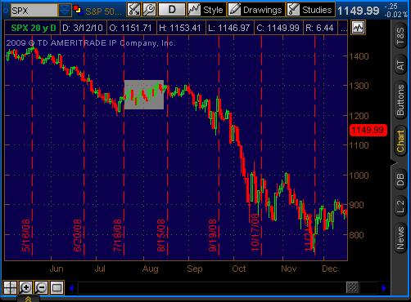This screenshot has width=411, height=302.
Task: Switch to the News side tab
Action: [x=400, y=238]
